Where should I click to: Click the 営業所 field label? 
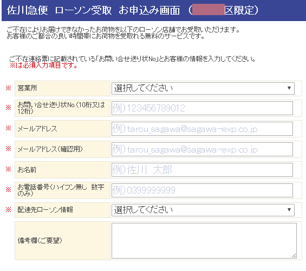(27, 88)
